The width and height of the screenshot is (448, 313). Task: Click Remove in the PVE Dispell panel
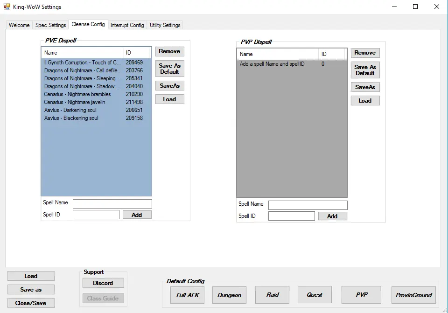tap(170, 51)
